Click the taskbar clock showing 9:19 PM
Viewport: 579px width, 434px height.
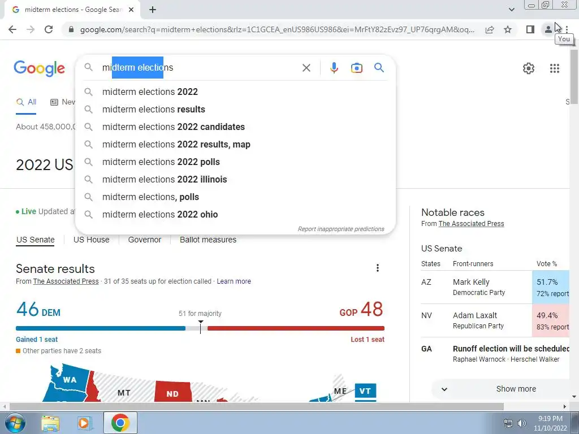tap(550, 423)
